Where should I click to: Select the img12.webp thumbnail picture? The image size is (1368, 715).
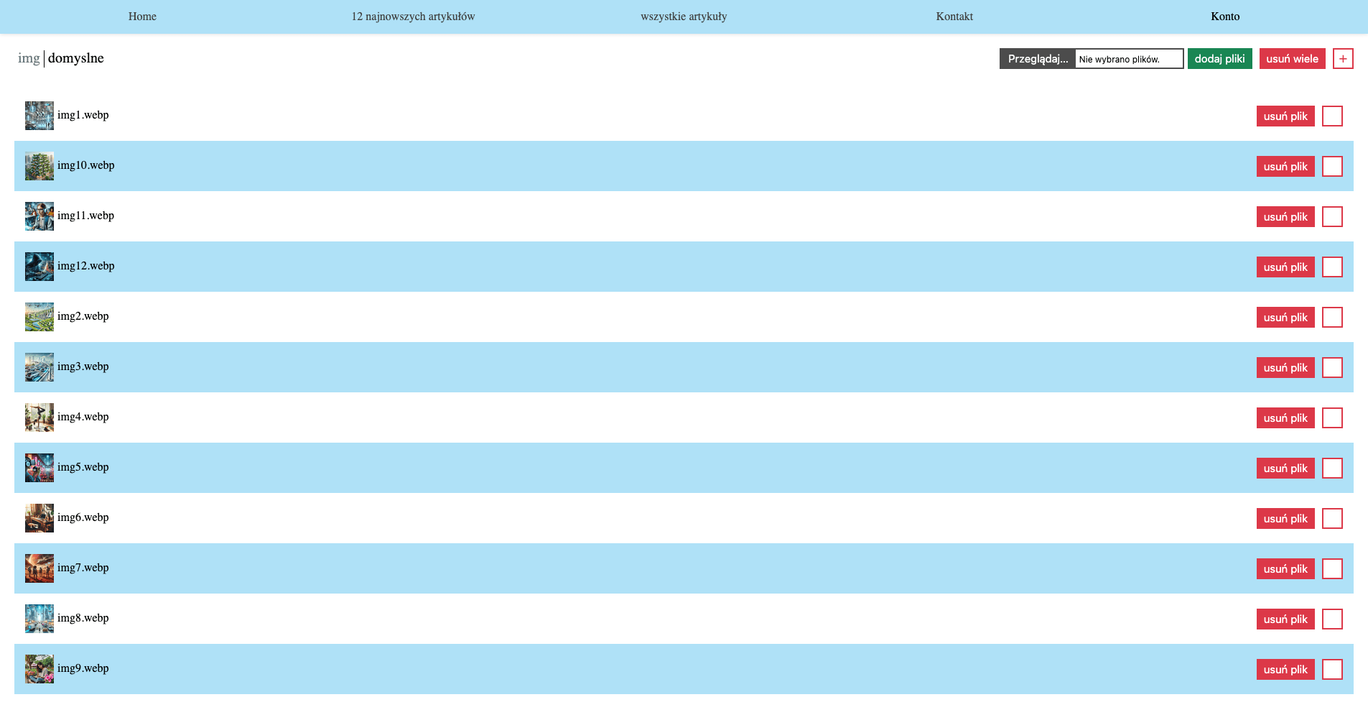click(x=39, y=267)
